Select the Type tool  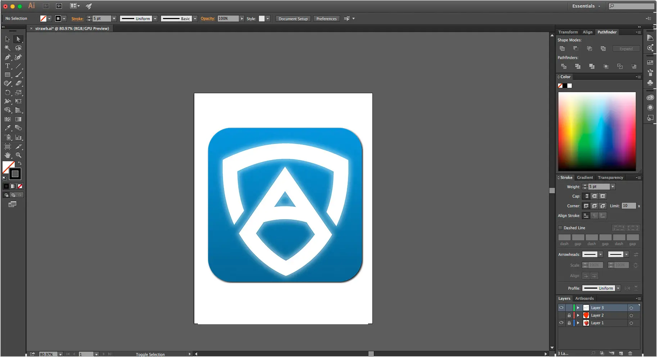point(7,66)
